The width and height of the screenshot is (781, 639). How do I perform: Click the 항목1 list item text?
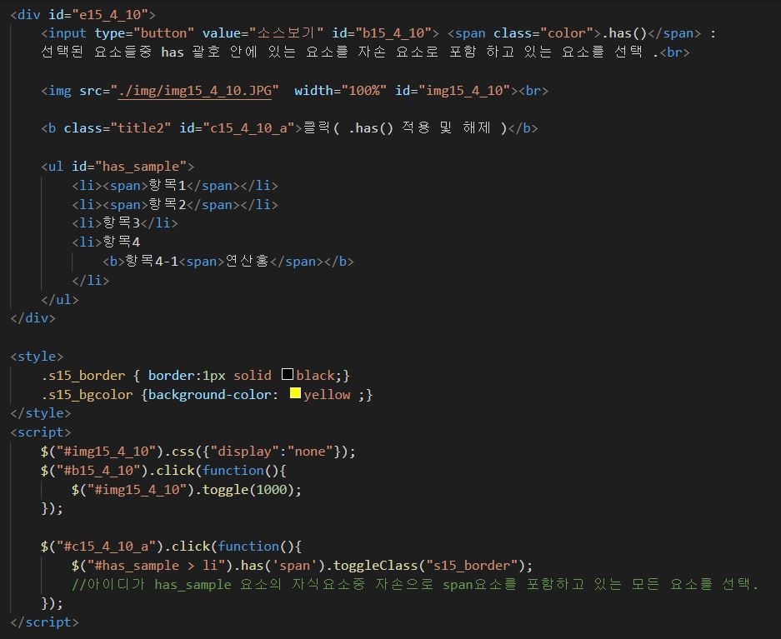tap(168, 185)
